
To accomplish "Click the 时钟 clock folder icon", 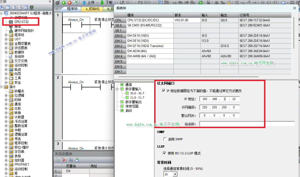I will click(x=11, y=100).
